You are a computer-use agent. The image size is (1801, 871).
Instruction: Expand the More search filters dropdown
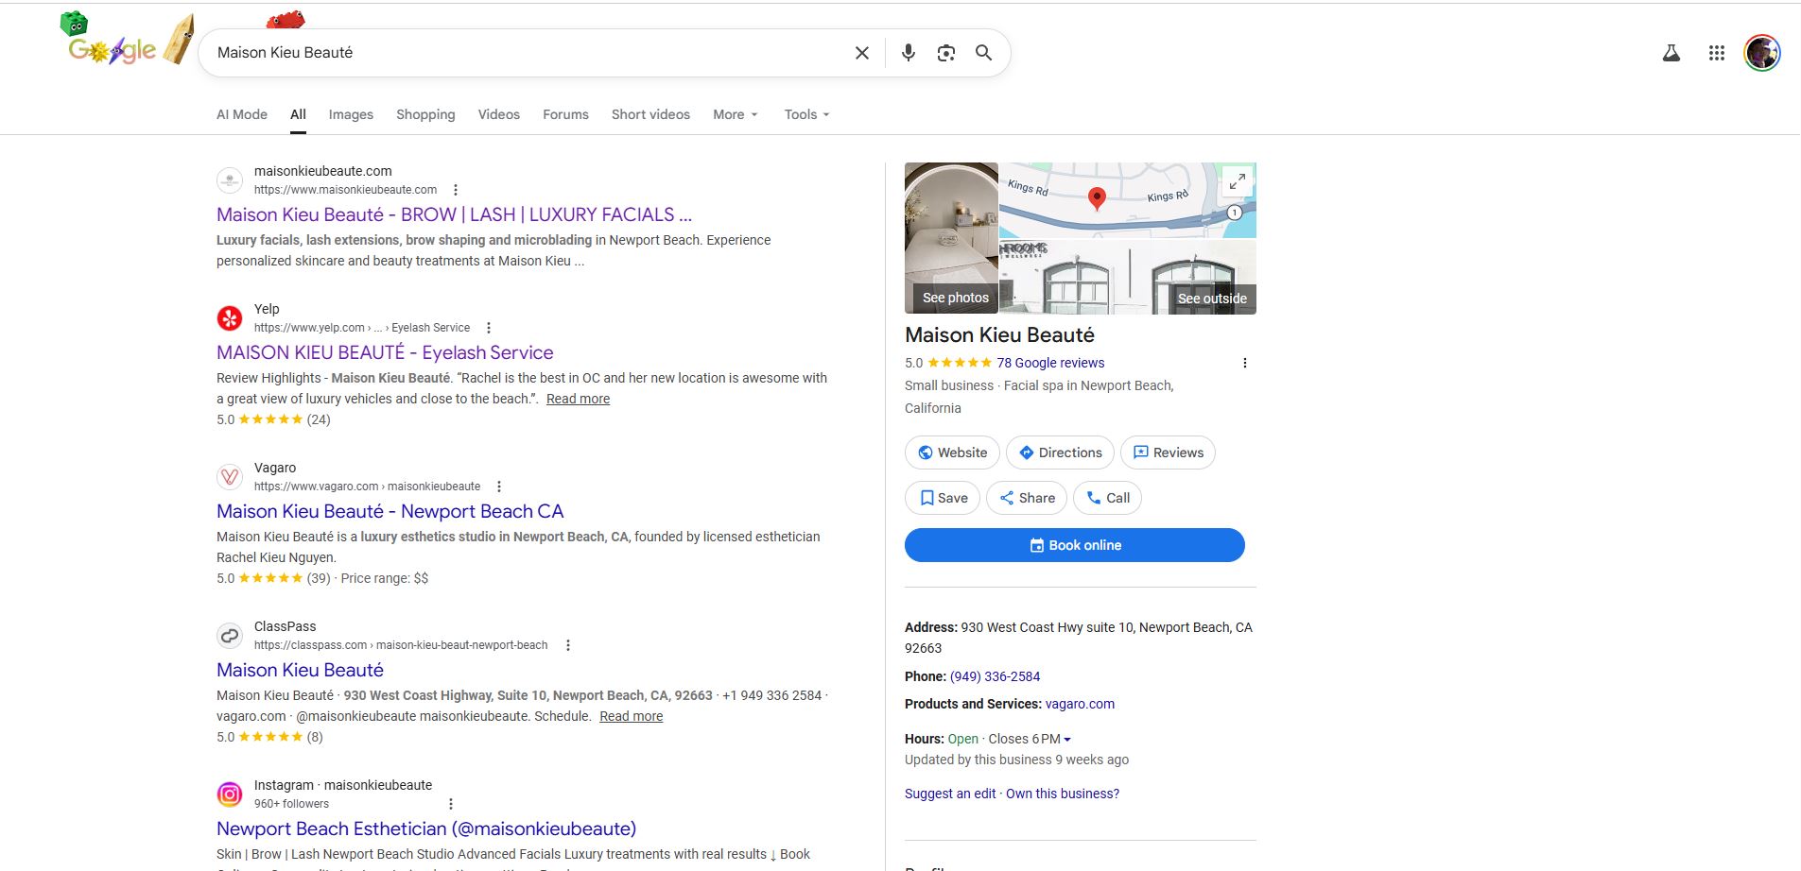[736, 114]
